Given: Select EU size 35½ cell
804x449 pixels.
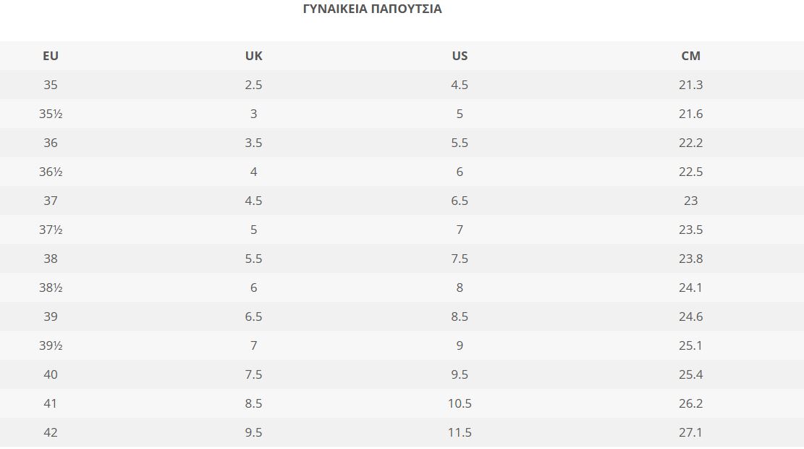Looking at the screenshot, I should click(51, 114).
